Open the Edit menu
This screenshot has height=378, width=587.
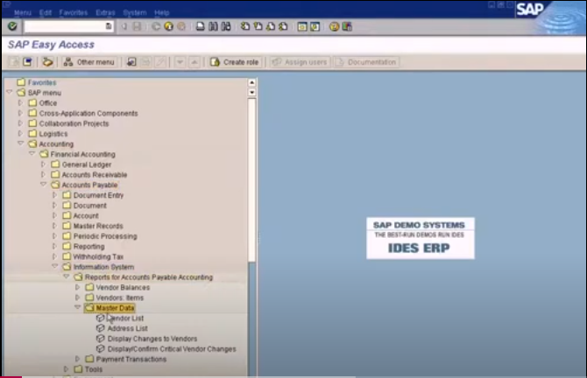click(x=46, y=12)
